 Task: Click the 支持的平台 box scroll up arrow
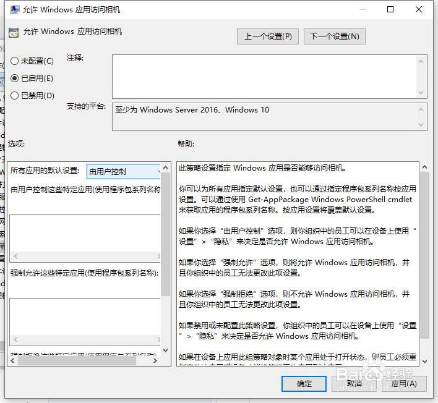coord(421,109)
